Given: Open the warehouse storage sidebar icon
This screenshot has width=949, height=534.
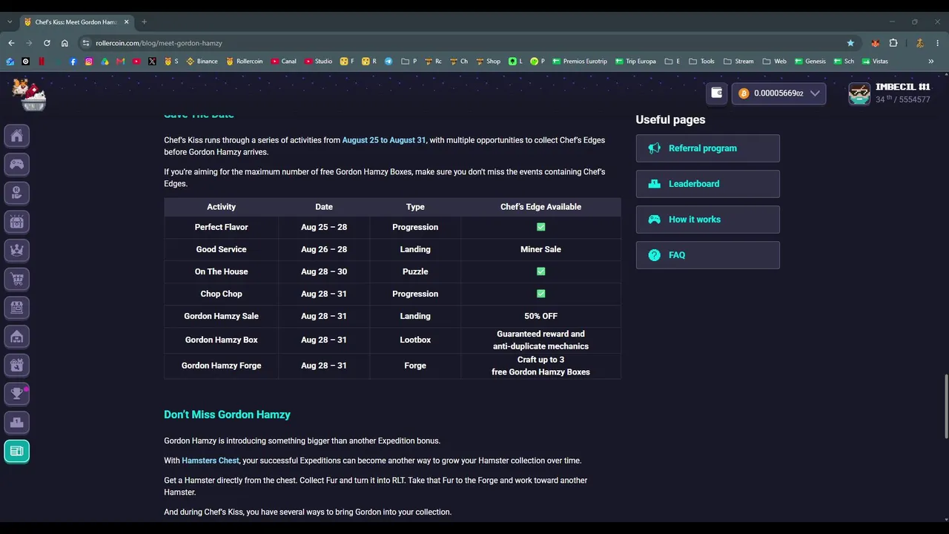Looking at the screenshot, I should tap(17, 336).
